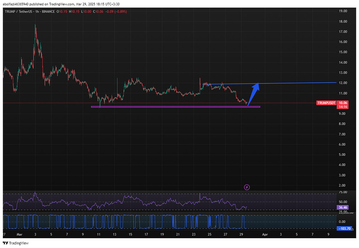Select the red dotted price line
Viewport: 359px width, 248px height.
click(158, 102)
